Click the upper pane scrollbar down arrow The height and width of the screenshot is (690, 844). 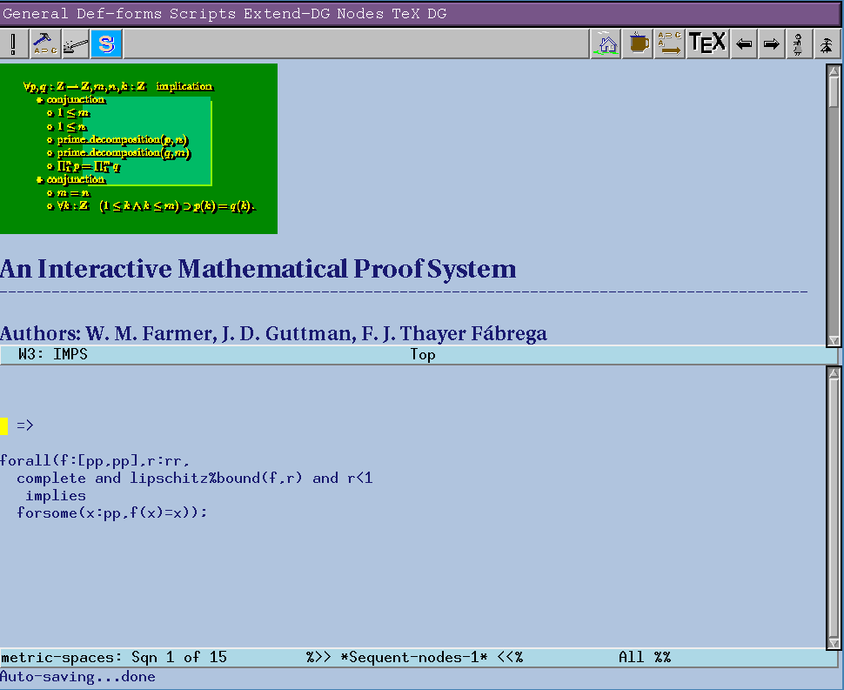coord(834,340)
